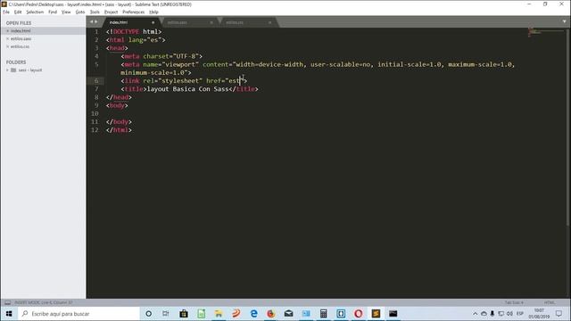Open the tab list dropdown arrow
Image resolution: width=571 pixels, height=321 pixels.
565,21
